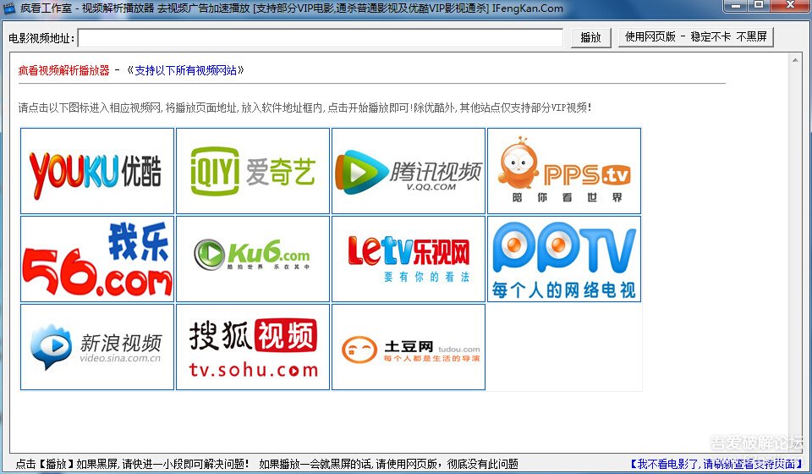Click the status tip 如果播放一会就黑屏的话
The height and width of the screenshot is (474, 812).
click(x=388, y=464)
